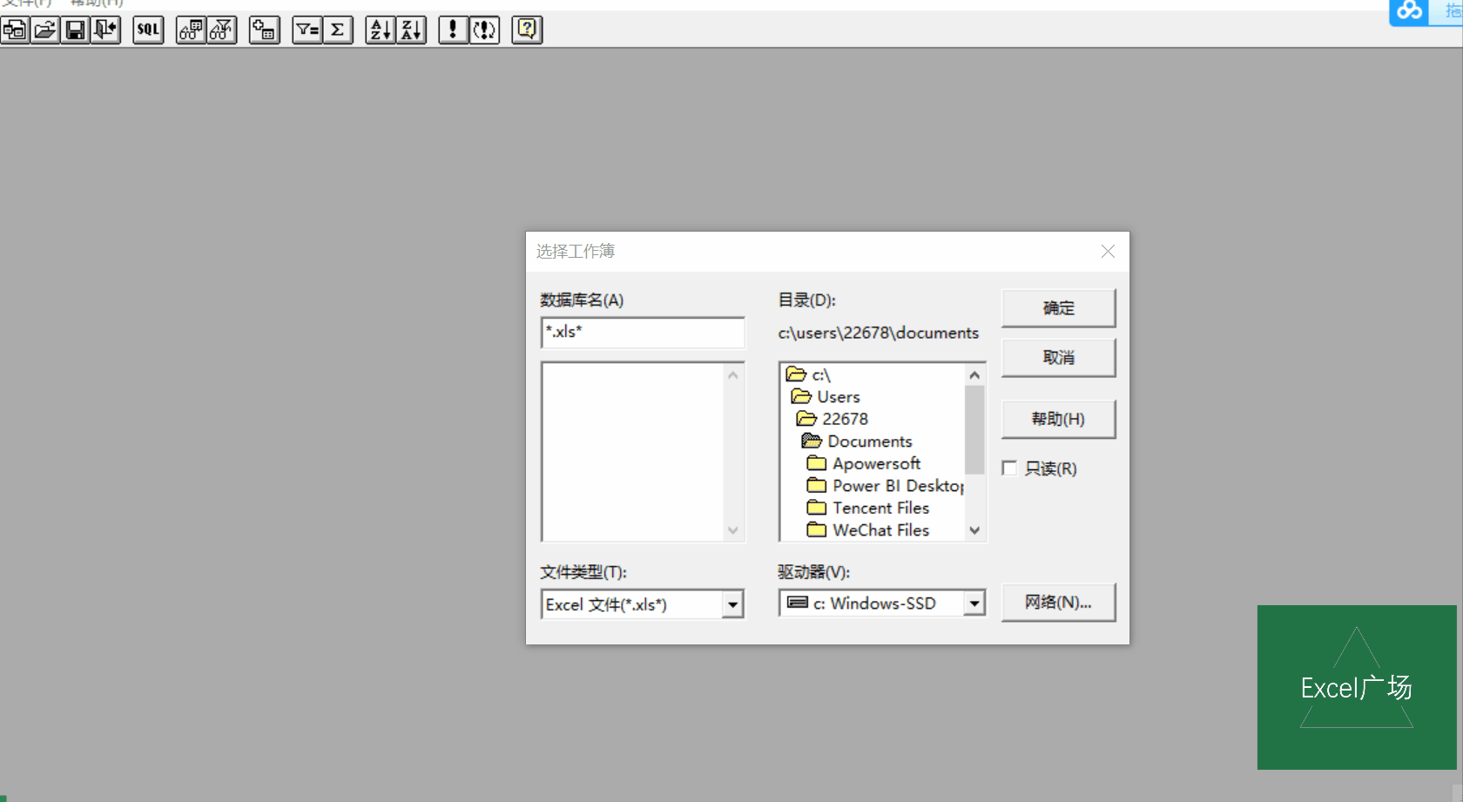Select the Documents folder in directory list
This screenshot has width=1463, height=802.
[857, 441]
